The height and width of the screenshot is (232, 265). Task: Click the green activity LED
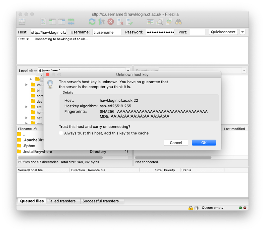coord(240,208)
